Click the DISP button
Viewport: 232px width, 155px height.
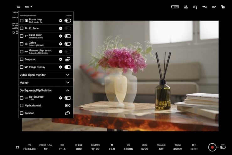pos(214,7)
